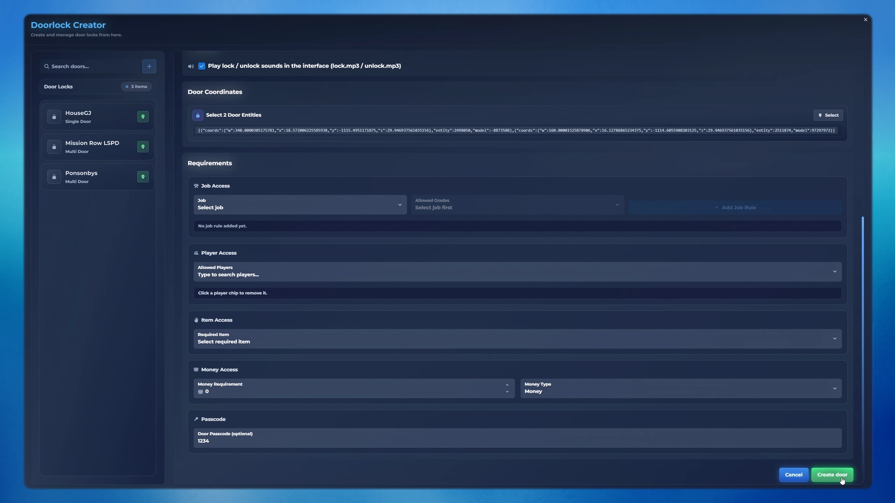
Task: Click the green location pin for Ponsonbys
Action: [143, 177]
